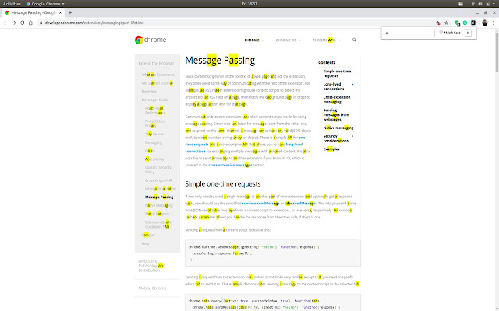This screenshot has width=499, height=311.
Task: Open Native Messaging sidebar item
Action: click(159, 205)
